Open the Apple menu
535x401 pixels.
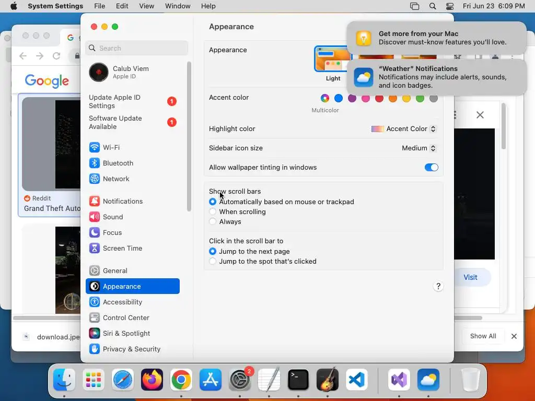click(14, 6)
